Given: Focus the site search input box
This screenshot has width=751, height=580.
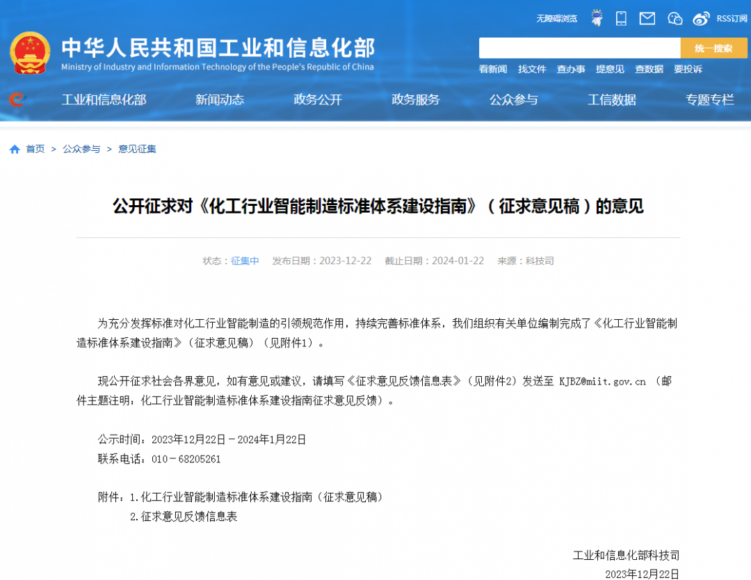Looking at the screenshot, I should [x=579, y=48].
